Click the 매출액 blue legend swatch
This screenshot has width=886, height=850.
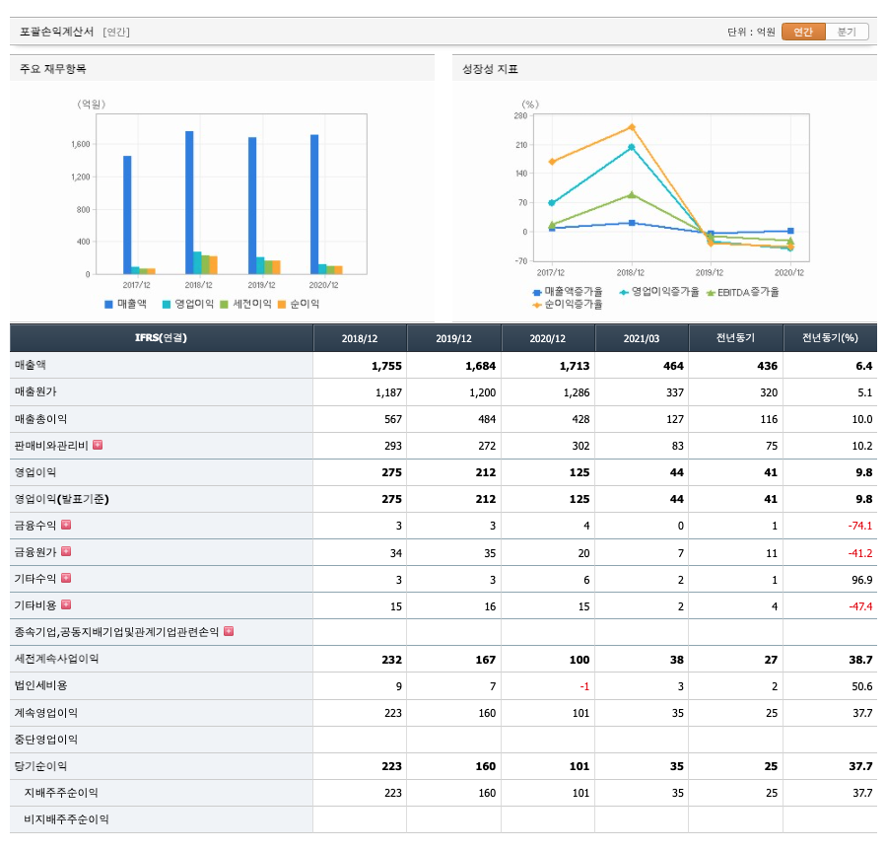pos(108,305)
